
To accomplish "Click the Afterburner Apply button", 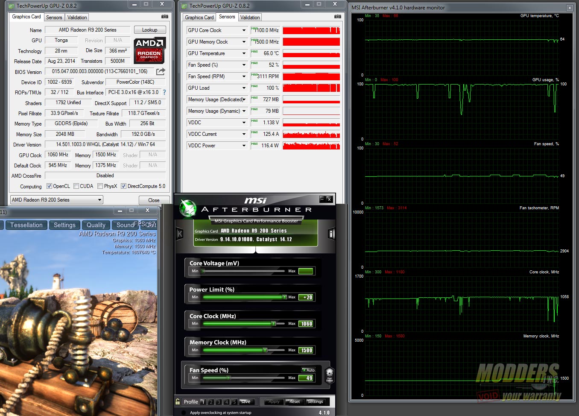I will pos(274,402).
